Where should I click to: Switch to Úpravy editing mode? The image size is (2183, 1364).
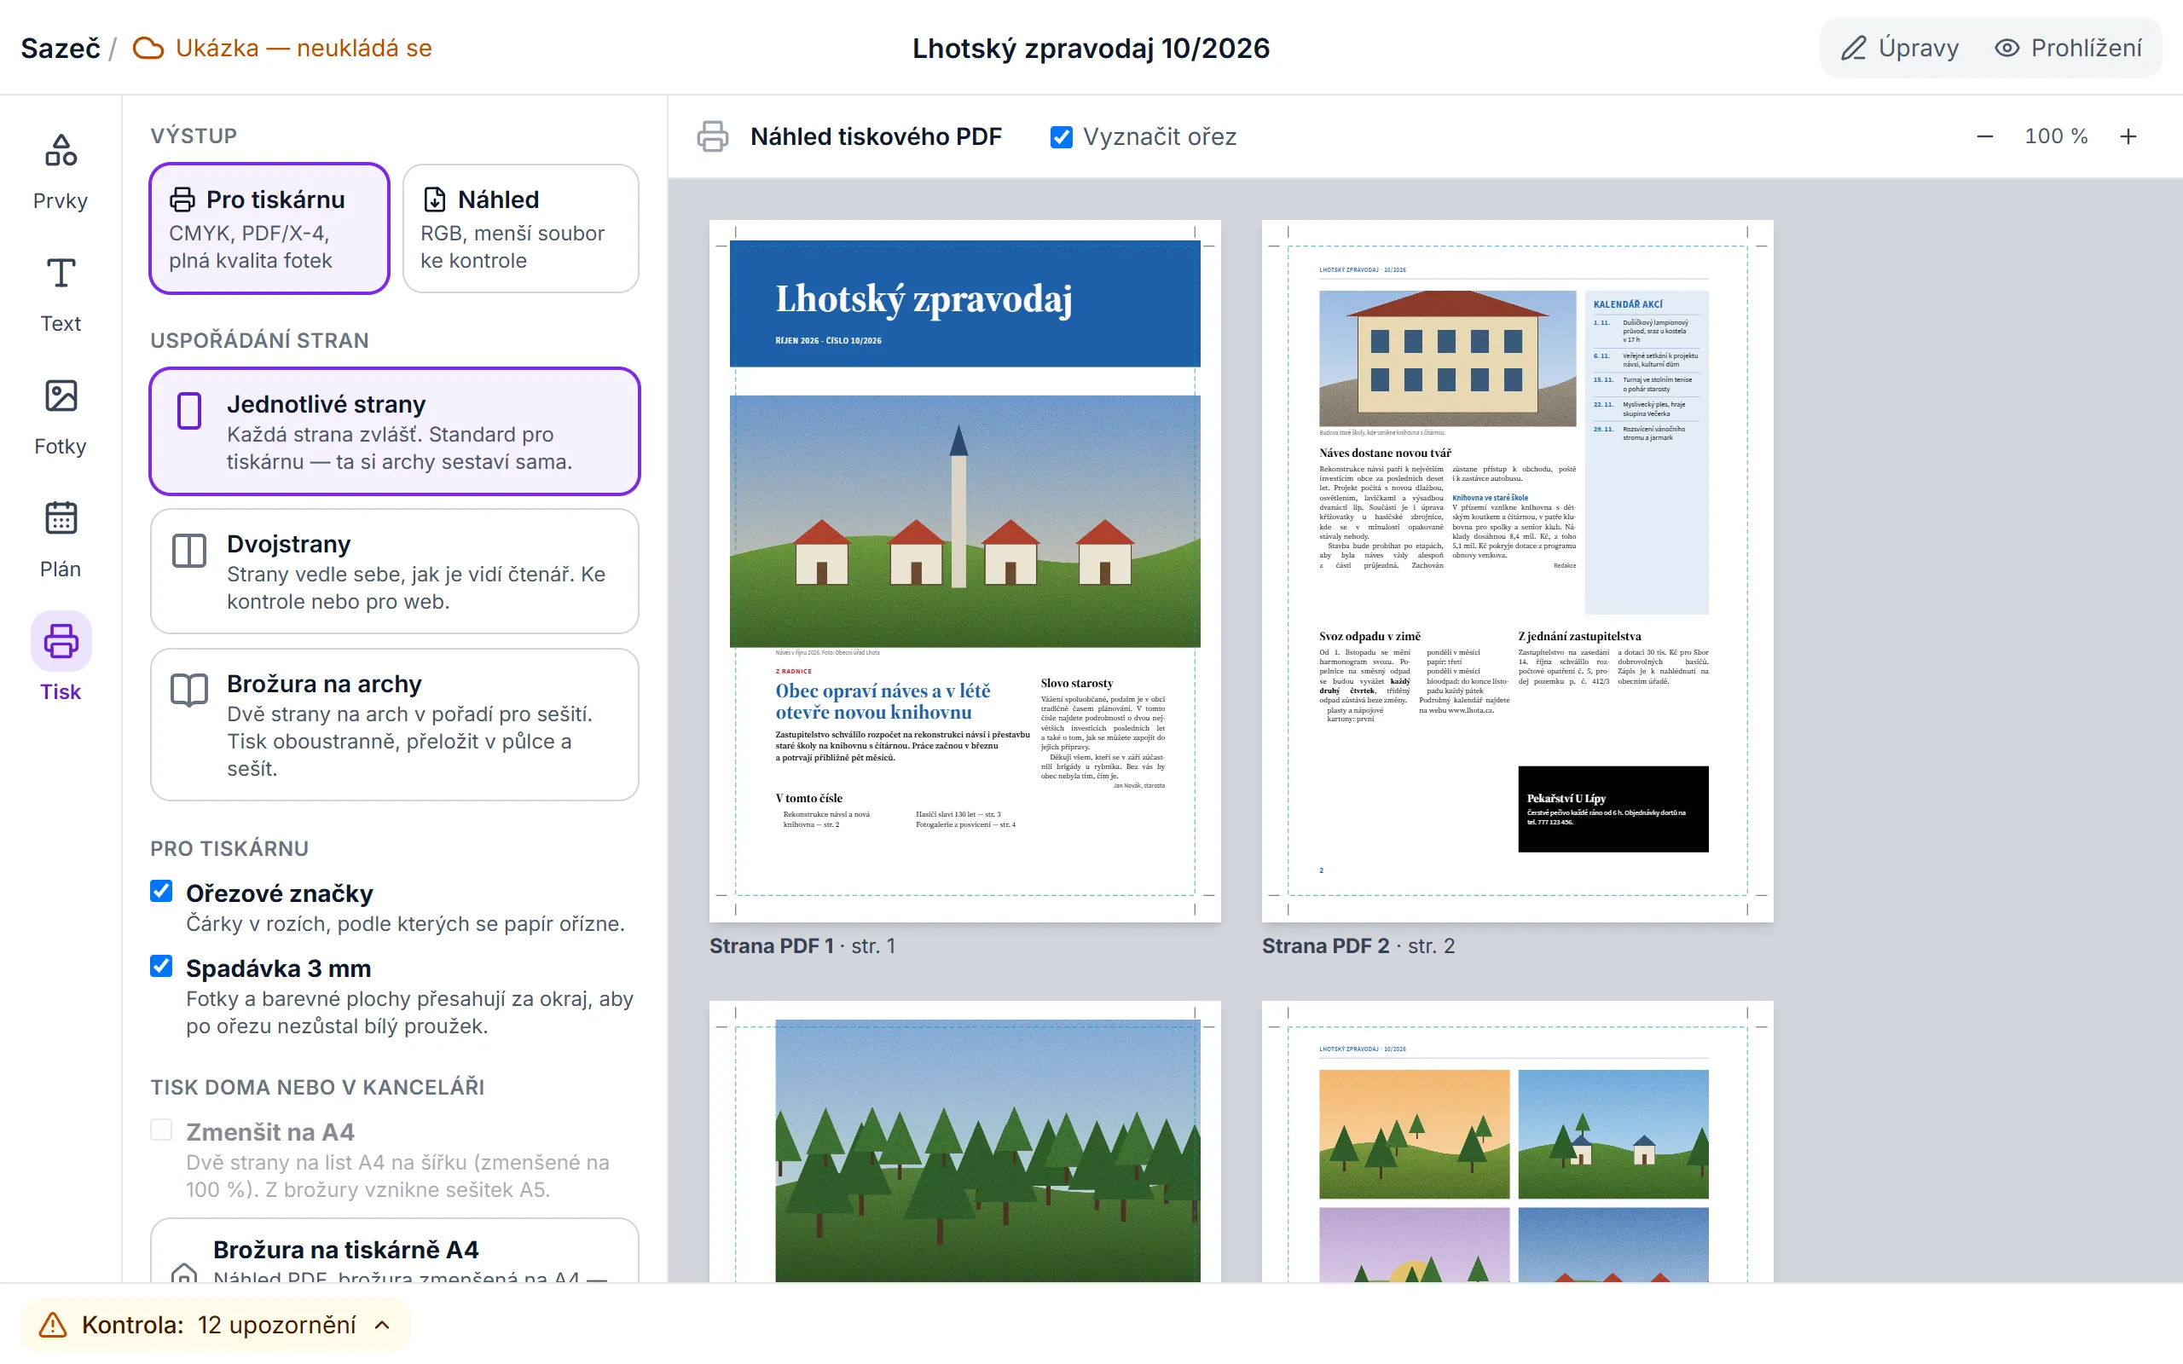click(1901, 48)
